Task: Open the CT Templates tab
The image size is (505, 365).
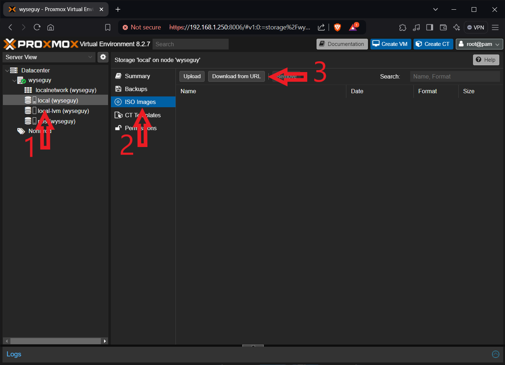Action: pyautogui.click(x=143, y=115)
